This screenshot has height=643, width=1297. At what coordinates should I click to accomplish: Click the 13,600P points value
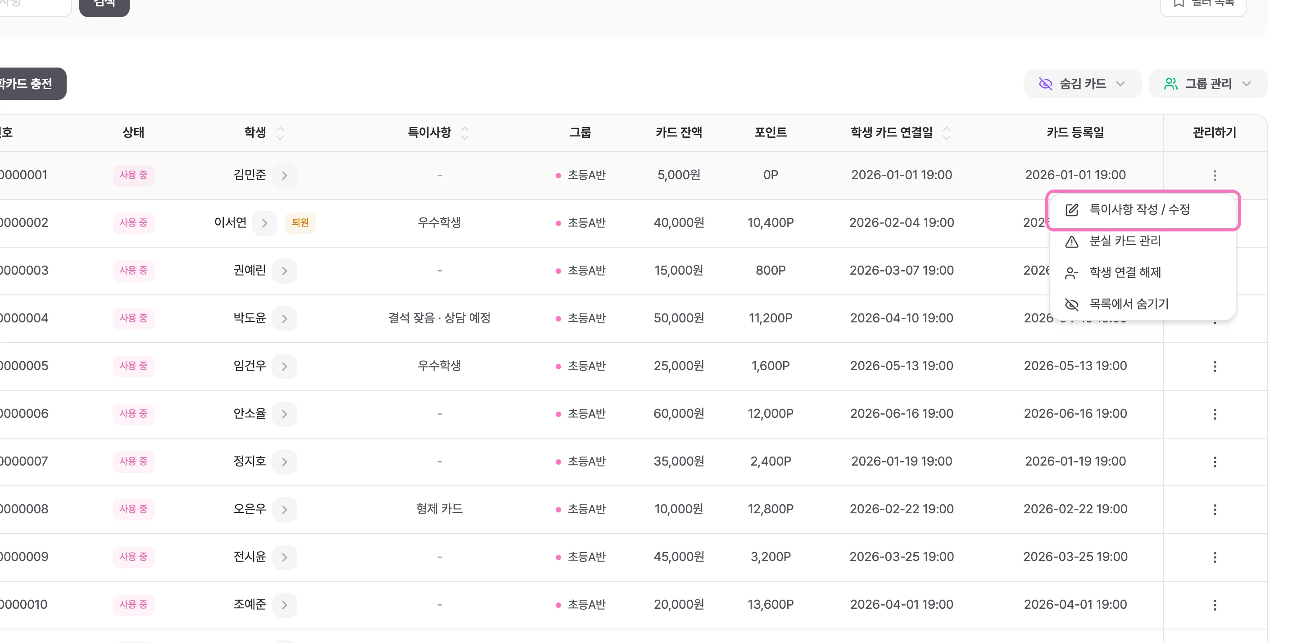771,605
